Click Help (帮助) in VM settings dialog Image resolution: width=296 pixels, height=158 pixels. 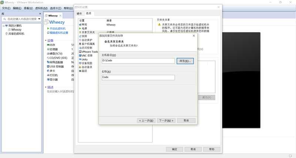click(x=212, y=149)
